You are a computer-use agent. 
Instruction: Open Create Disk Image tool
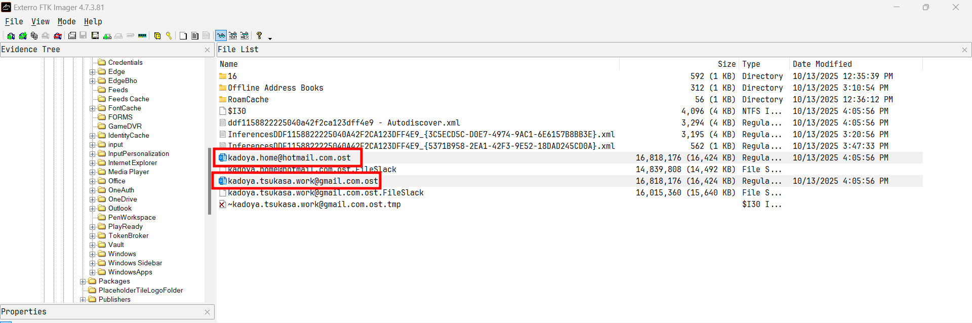tap(72, 36)
